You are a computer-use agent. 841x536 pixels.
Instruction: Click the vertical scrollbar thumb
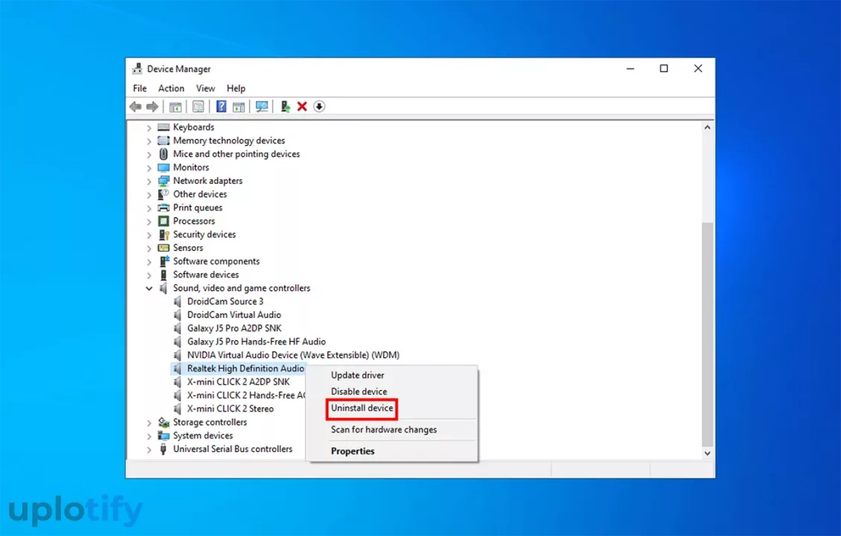click(x=708, y=334)
